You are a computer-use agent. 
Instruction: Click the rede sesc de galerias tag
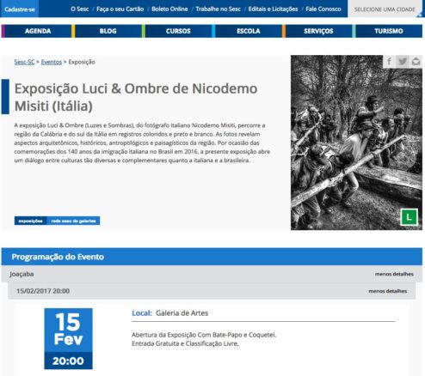tap(73, 221)
